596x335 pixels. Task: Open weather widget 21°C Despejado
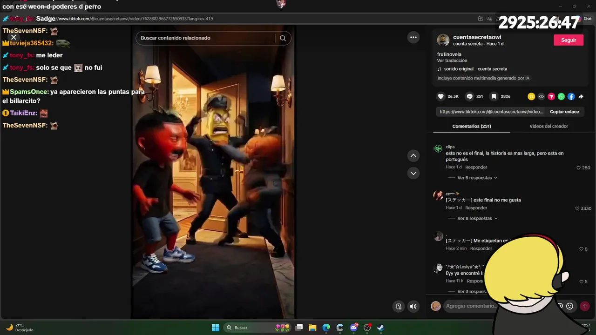[x=20, y=328]
